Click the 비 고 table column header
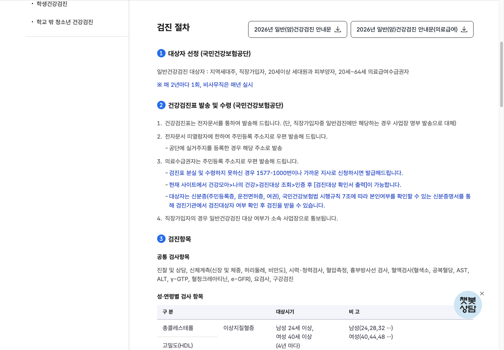The height and width of the screenshot is (350, 504). point(354,312)
